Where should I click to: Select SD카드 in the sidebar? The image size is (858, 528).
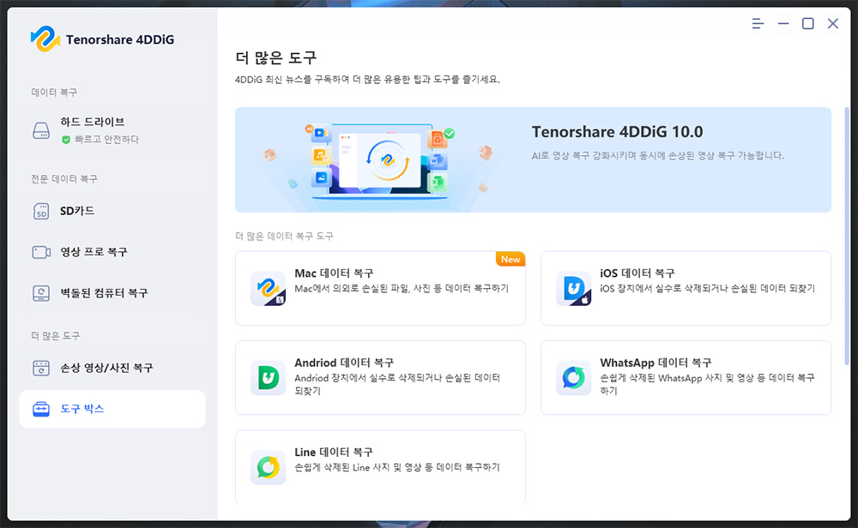point(112,211)
